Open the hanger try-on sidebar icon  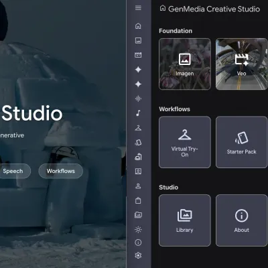tap(138, 128)
